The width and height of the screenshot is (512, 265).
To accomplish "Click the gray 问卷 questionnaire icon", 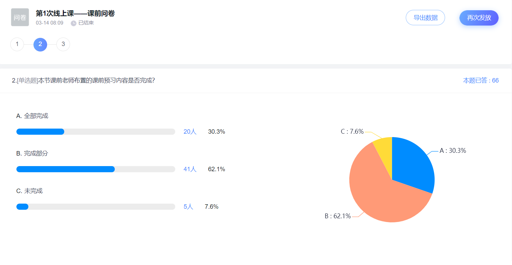I will tap(20, 17).
